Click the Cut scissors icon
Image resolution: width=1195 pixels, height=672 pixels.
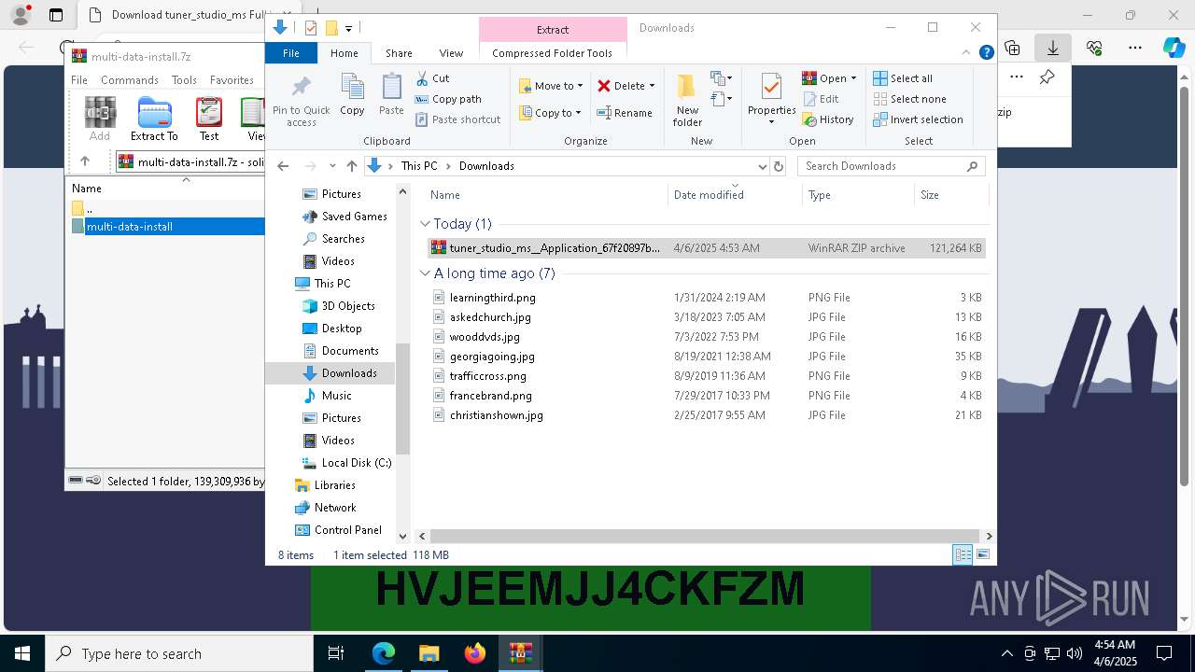coord(422,78)
